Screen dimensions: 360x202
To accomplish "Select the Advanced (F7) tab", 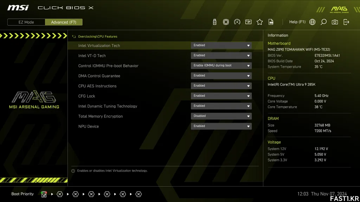I will (64, 22).
